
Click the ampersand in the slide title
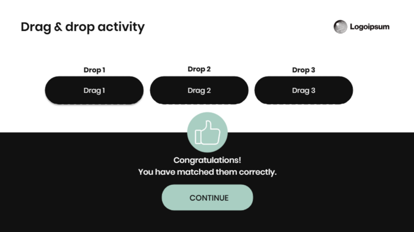pyautogui.click(x=58, y=28)
